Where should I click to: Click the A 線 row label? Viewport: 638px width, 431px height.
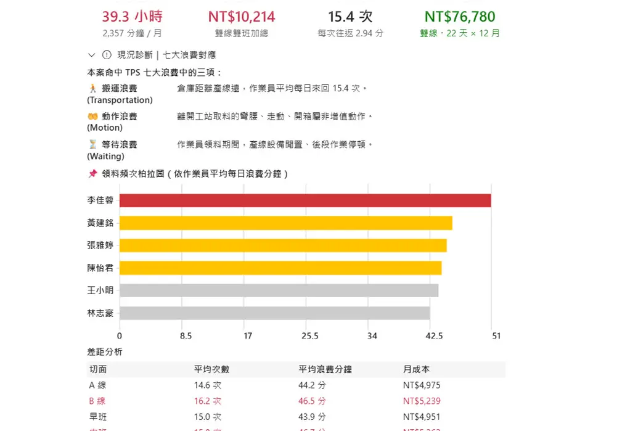pos(97,385)
